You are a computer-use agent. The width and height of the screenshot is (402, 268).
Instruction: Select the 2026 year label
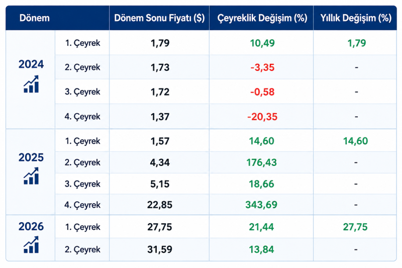[x=31, y=226]
